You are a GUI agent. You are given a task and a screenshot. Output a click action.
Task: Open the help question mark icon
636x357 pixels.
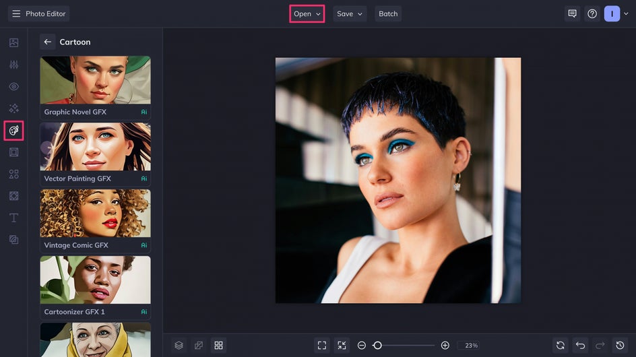coord(592,13)
